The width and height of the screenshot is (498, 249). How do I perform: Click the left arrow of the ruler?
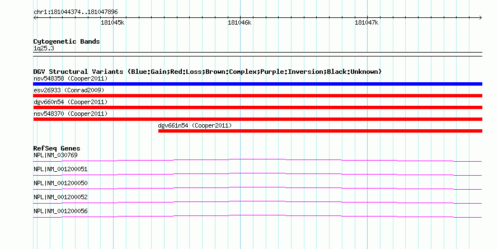[35, 17]
